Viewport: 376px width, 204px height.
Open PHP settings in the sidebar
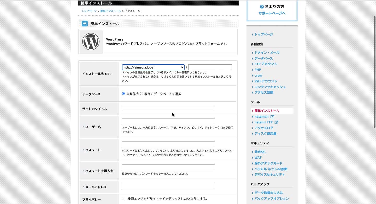click(x=258, y=70)
